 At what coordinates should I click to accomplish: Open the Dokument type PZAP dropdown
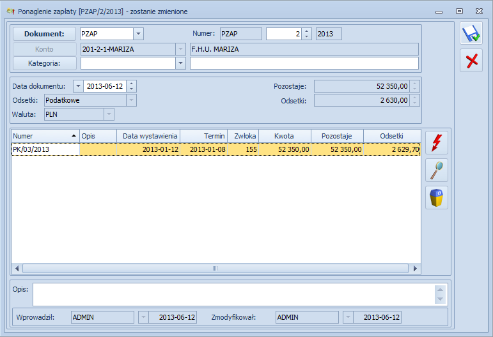pos(138,34)
